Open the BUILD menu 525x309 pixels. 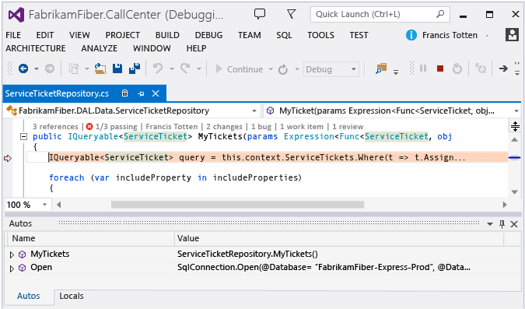(x=167, y=35)
